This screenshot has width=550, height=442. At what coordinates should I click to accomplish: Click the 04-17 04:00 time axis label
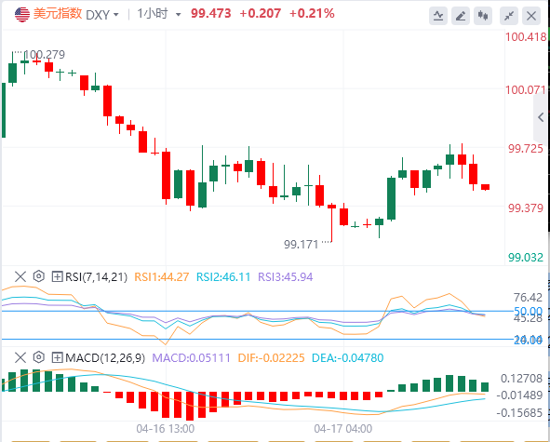coord(343,429)
